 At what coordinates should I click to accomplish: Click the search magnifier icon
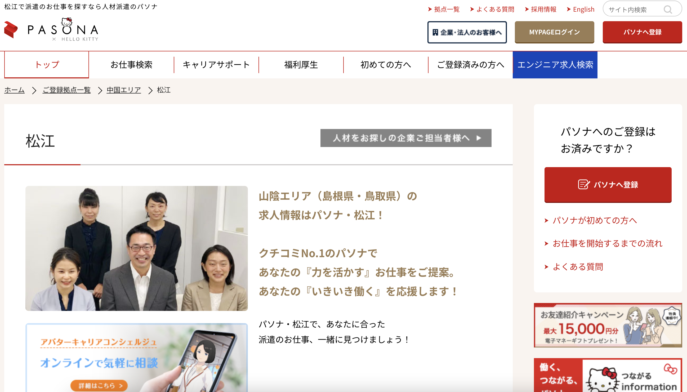[668, 10]
